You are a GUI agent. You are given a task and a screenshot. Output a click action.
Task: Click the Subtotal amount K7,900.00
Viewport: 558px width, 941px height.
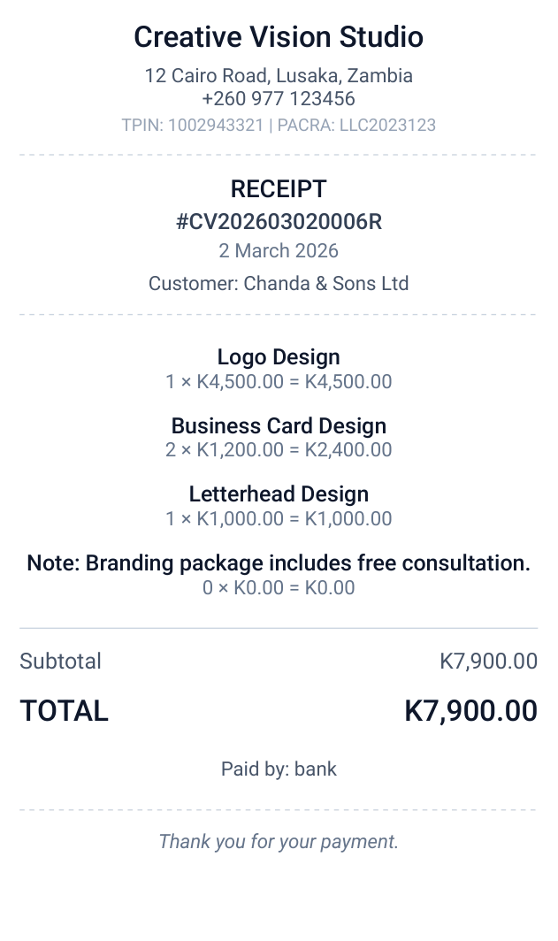click(x=488, y=662)
